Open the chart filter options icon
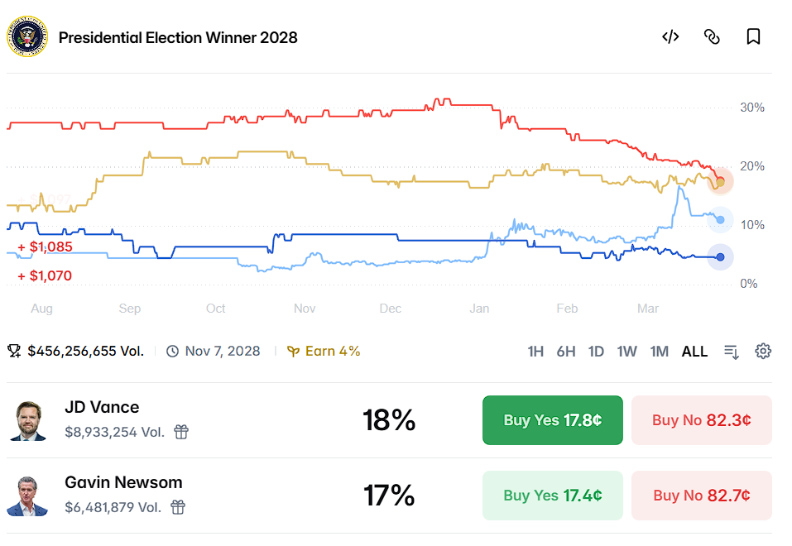The height and width of the screenshot is (546, 792). tap(731, 352)
